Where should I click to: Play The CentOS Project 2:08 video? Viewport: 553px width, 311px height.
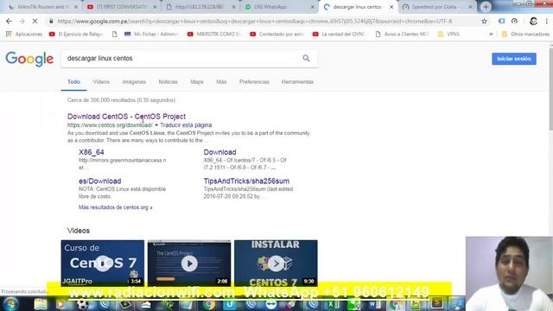(x=189, y=263)
